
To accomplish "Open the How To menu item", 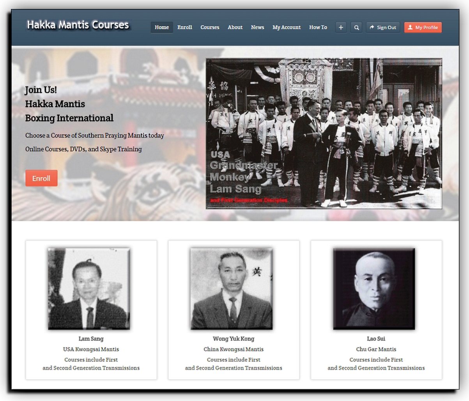I will [x=318, y=27].
